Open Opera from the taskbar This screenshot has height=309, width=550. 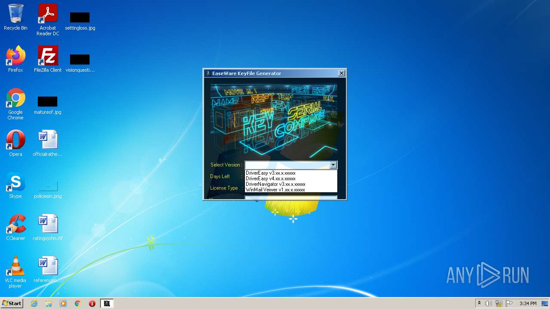point(92,303)
